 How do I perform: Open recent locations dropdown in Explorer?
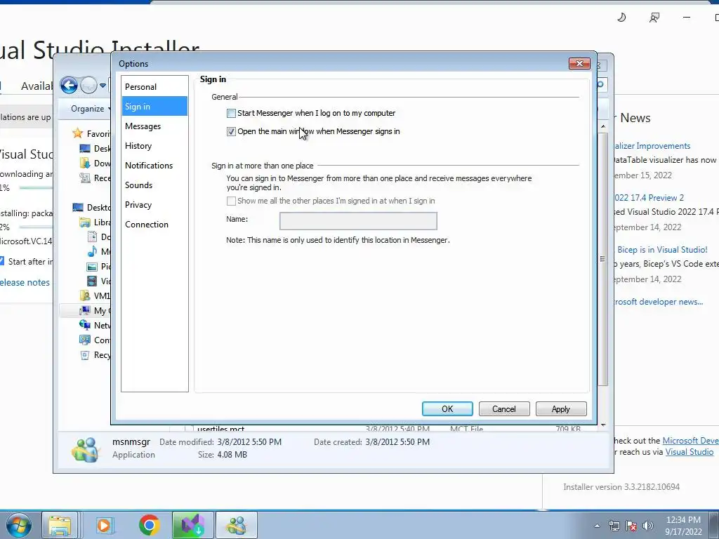(x=103, y=85)
